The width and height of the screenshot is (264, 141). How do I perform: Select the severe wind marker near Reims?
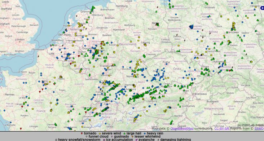61,77
